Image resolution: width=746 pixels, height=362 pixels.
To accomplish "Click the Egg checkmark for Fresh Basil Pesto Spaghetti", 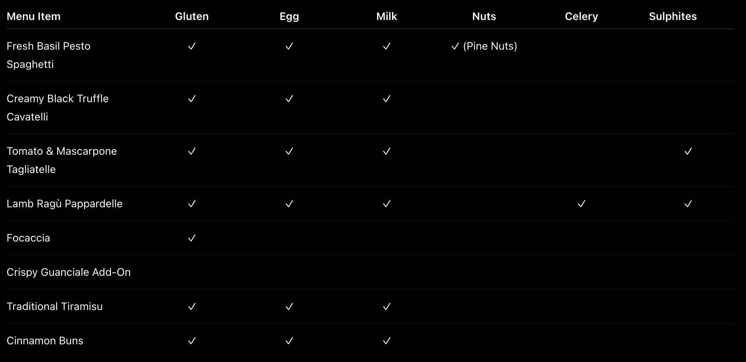I will (x=289, y=46).
